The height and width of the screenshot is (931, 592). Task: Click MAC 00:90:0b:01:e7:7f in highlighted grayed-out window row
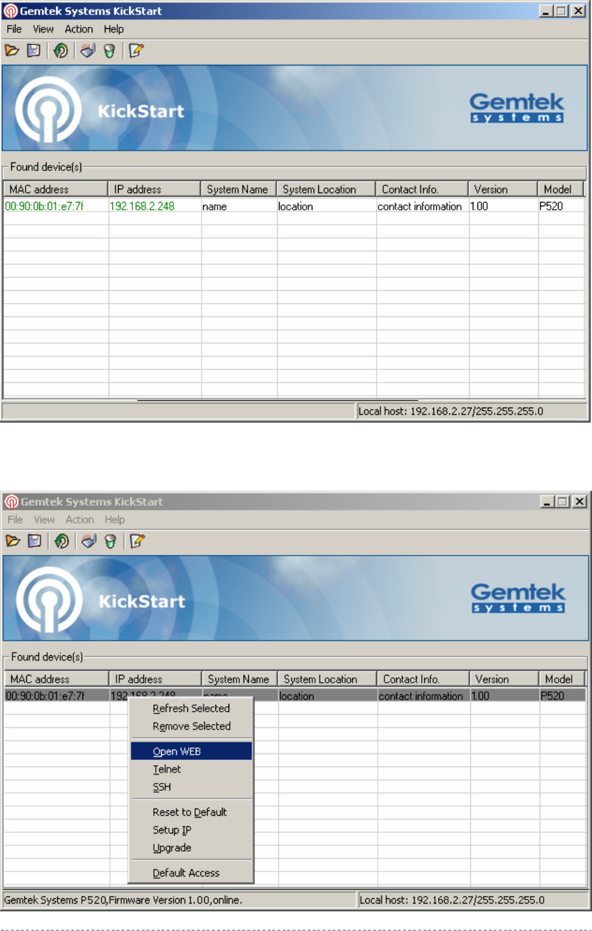pos(45,696)
